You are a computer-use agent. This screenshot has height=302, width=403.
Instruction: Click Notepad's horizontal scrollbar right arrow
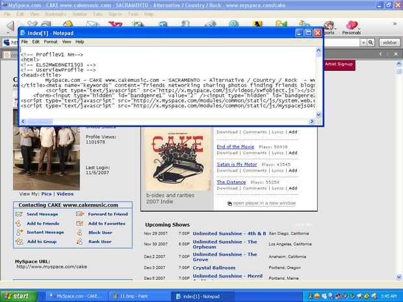click(x=312, y=121)
